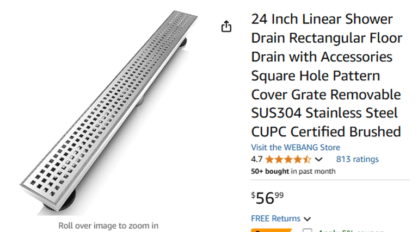Click the 4.7 rating number

[x=257, y=159]
